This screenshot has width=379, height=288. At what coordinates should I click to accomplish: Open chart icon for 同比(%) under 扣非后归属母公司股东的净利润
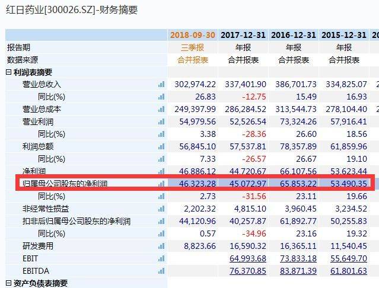(x=161, y=233)
